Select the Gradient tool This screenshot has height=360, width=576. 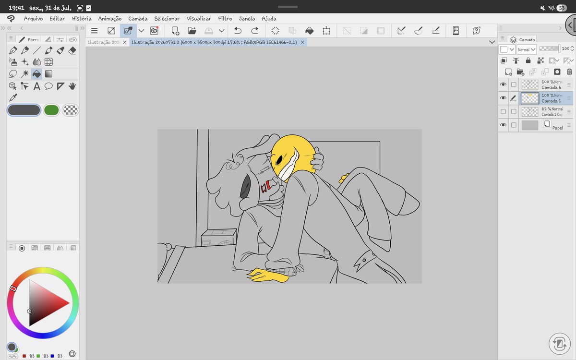click(x=48, y=74)
